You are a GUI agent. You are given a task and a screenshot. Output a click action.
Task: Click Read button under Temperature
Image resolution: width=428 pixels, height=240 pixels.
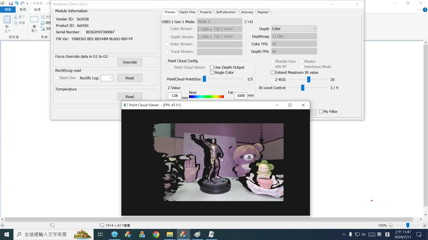130,96
